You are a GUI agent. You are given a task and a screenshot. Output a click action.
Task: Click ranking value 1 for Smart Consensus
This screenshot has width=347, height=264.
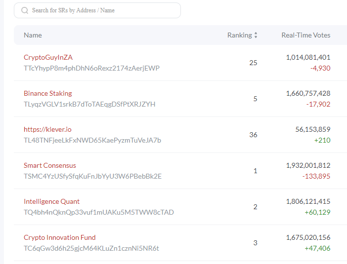pos(255,171)
